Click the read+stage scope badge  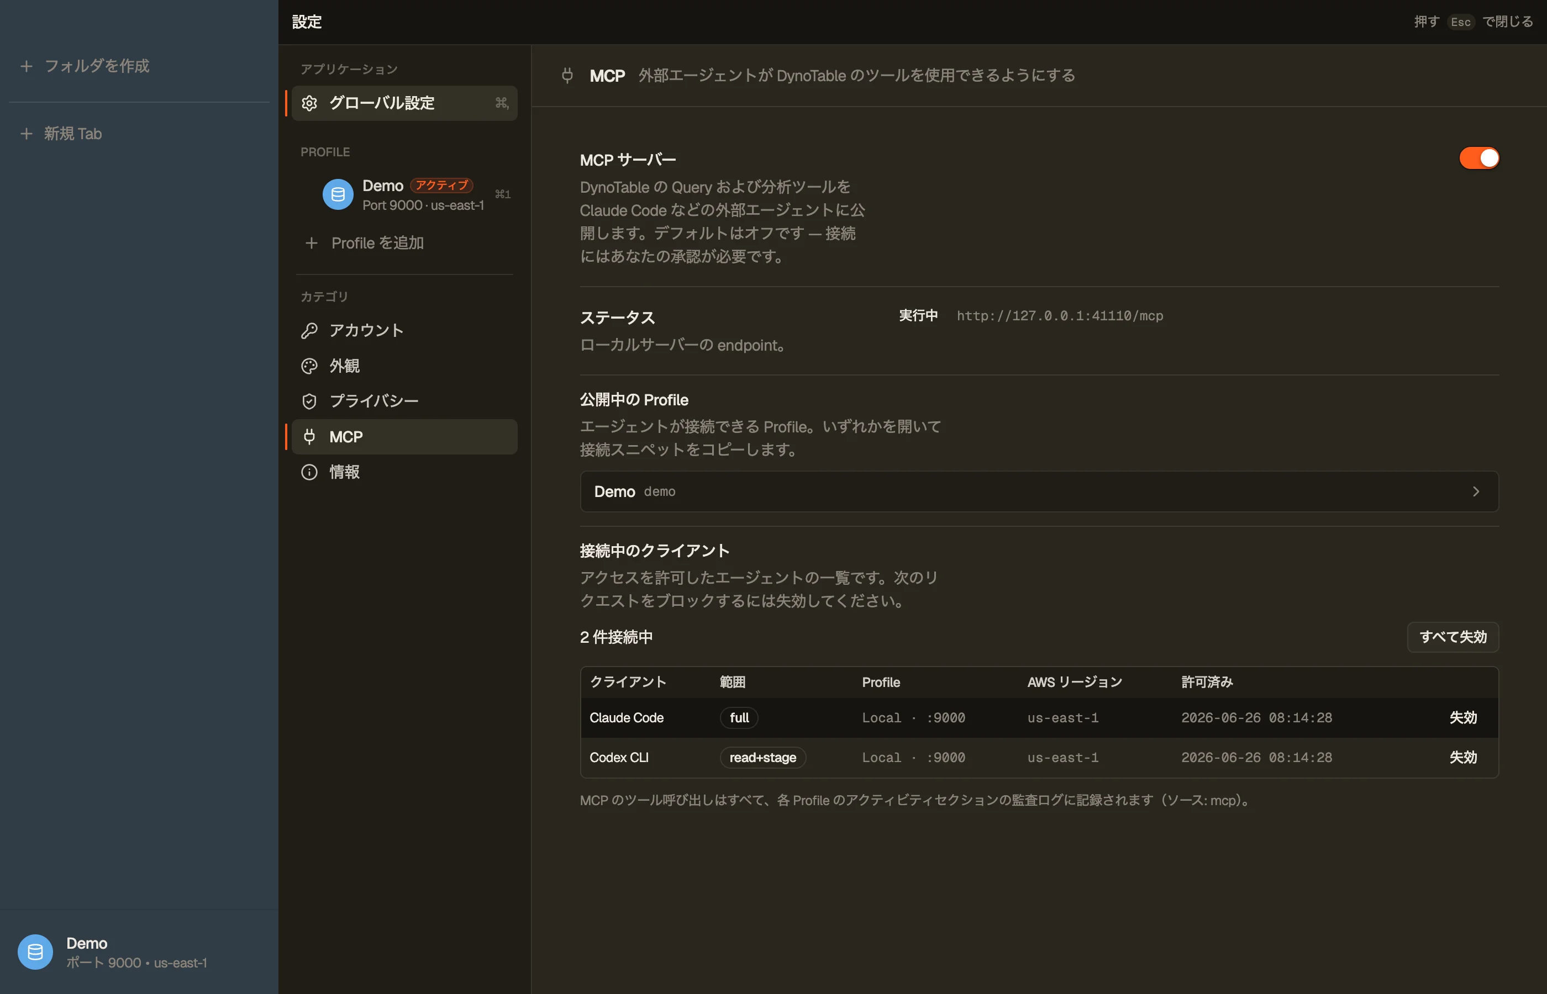[x=762, y=758]
